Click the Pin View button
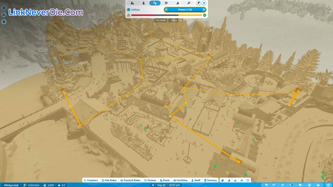The height and width of the screenshot is (187, 333). [161, 20]
